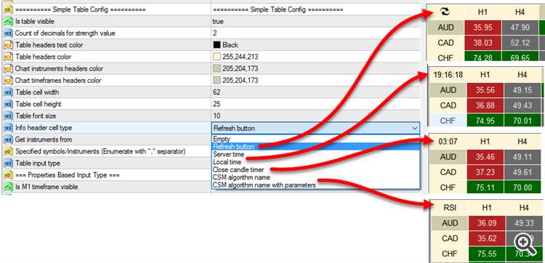Click the 'Is M1 timeframe visible' label
The image size is (545, 263).
(47, 187)
